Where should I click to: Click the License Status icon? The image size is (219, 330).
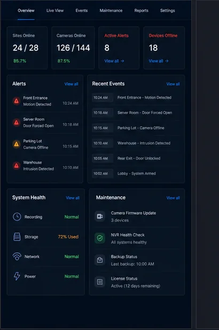coord(100,282)
